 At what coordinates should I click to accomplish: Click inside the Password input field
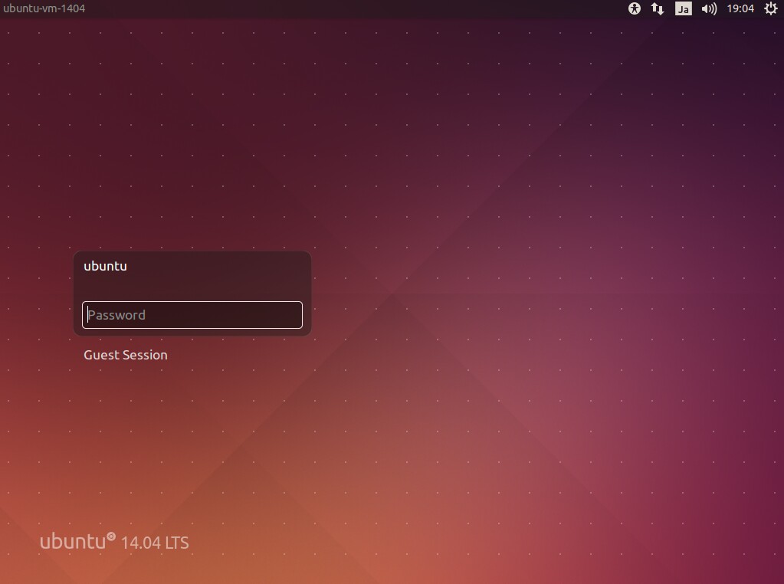pyautogui.click(x=192, y=314)
